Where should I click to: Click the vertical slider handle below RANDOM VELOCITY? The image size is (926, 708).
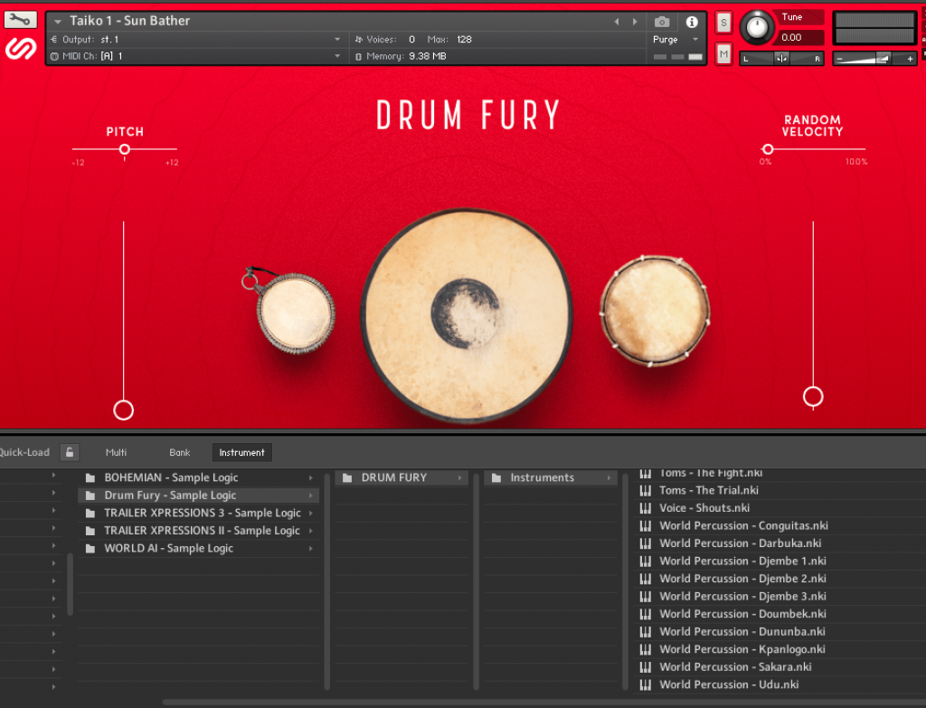coord(813,397)
